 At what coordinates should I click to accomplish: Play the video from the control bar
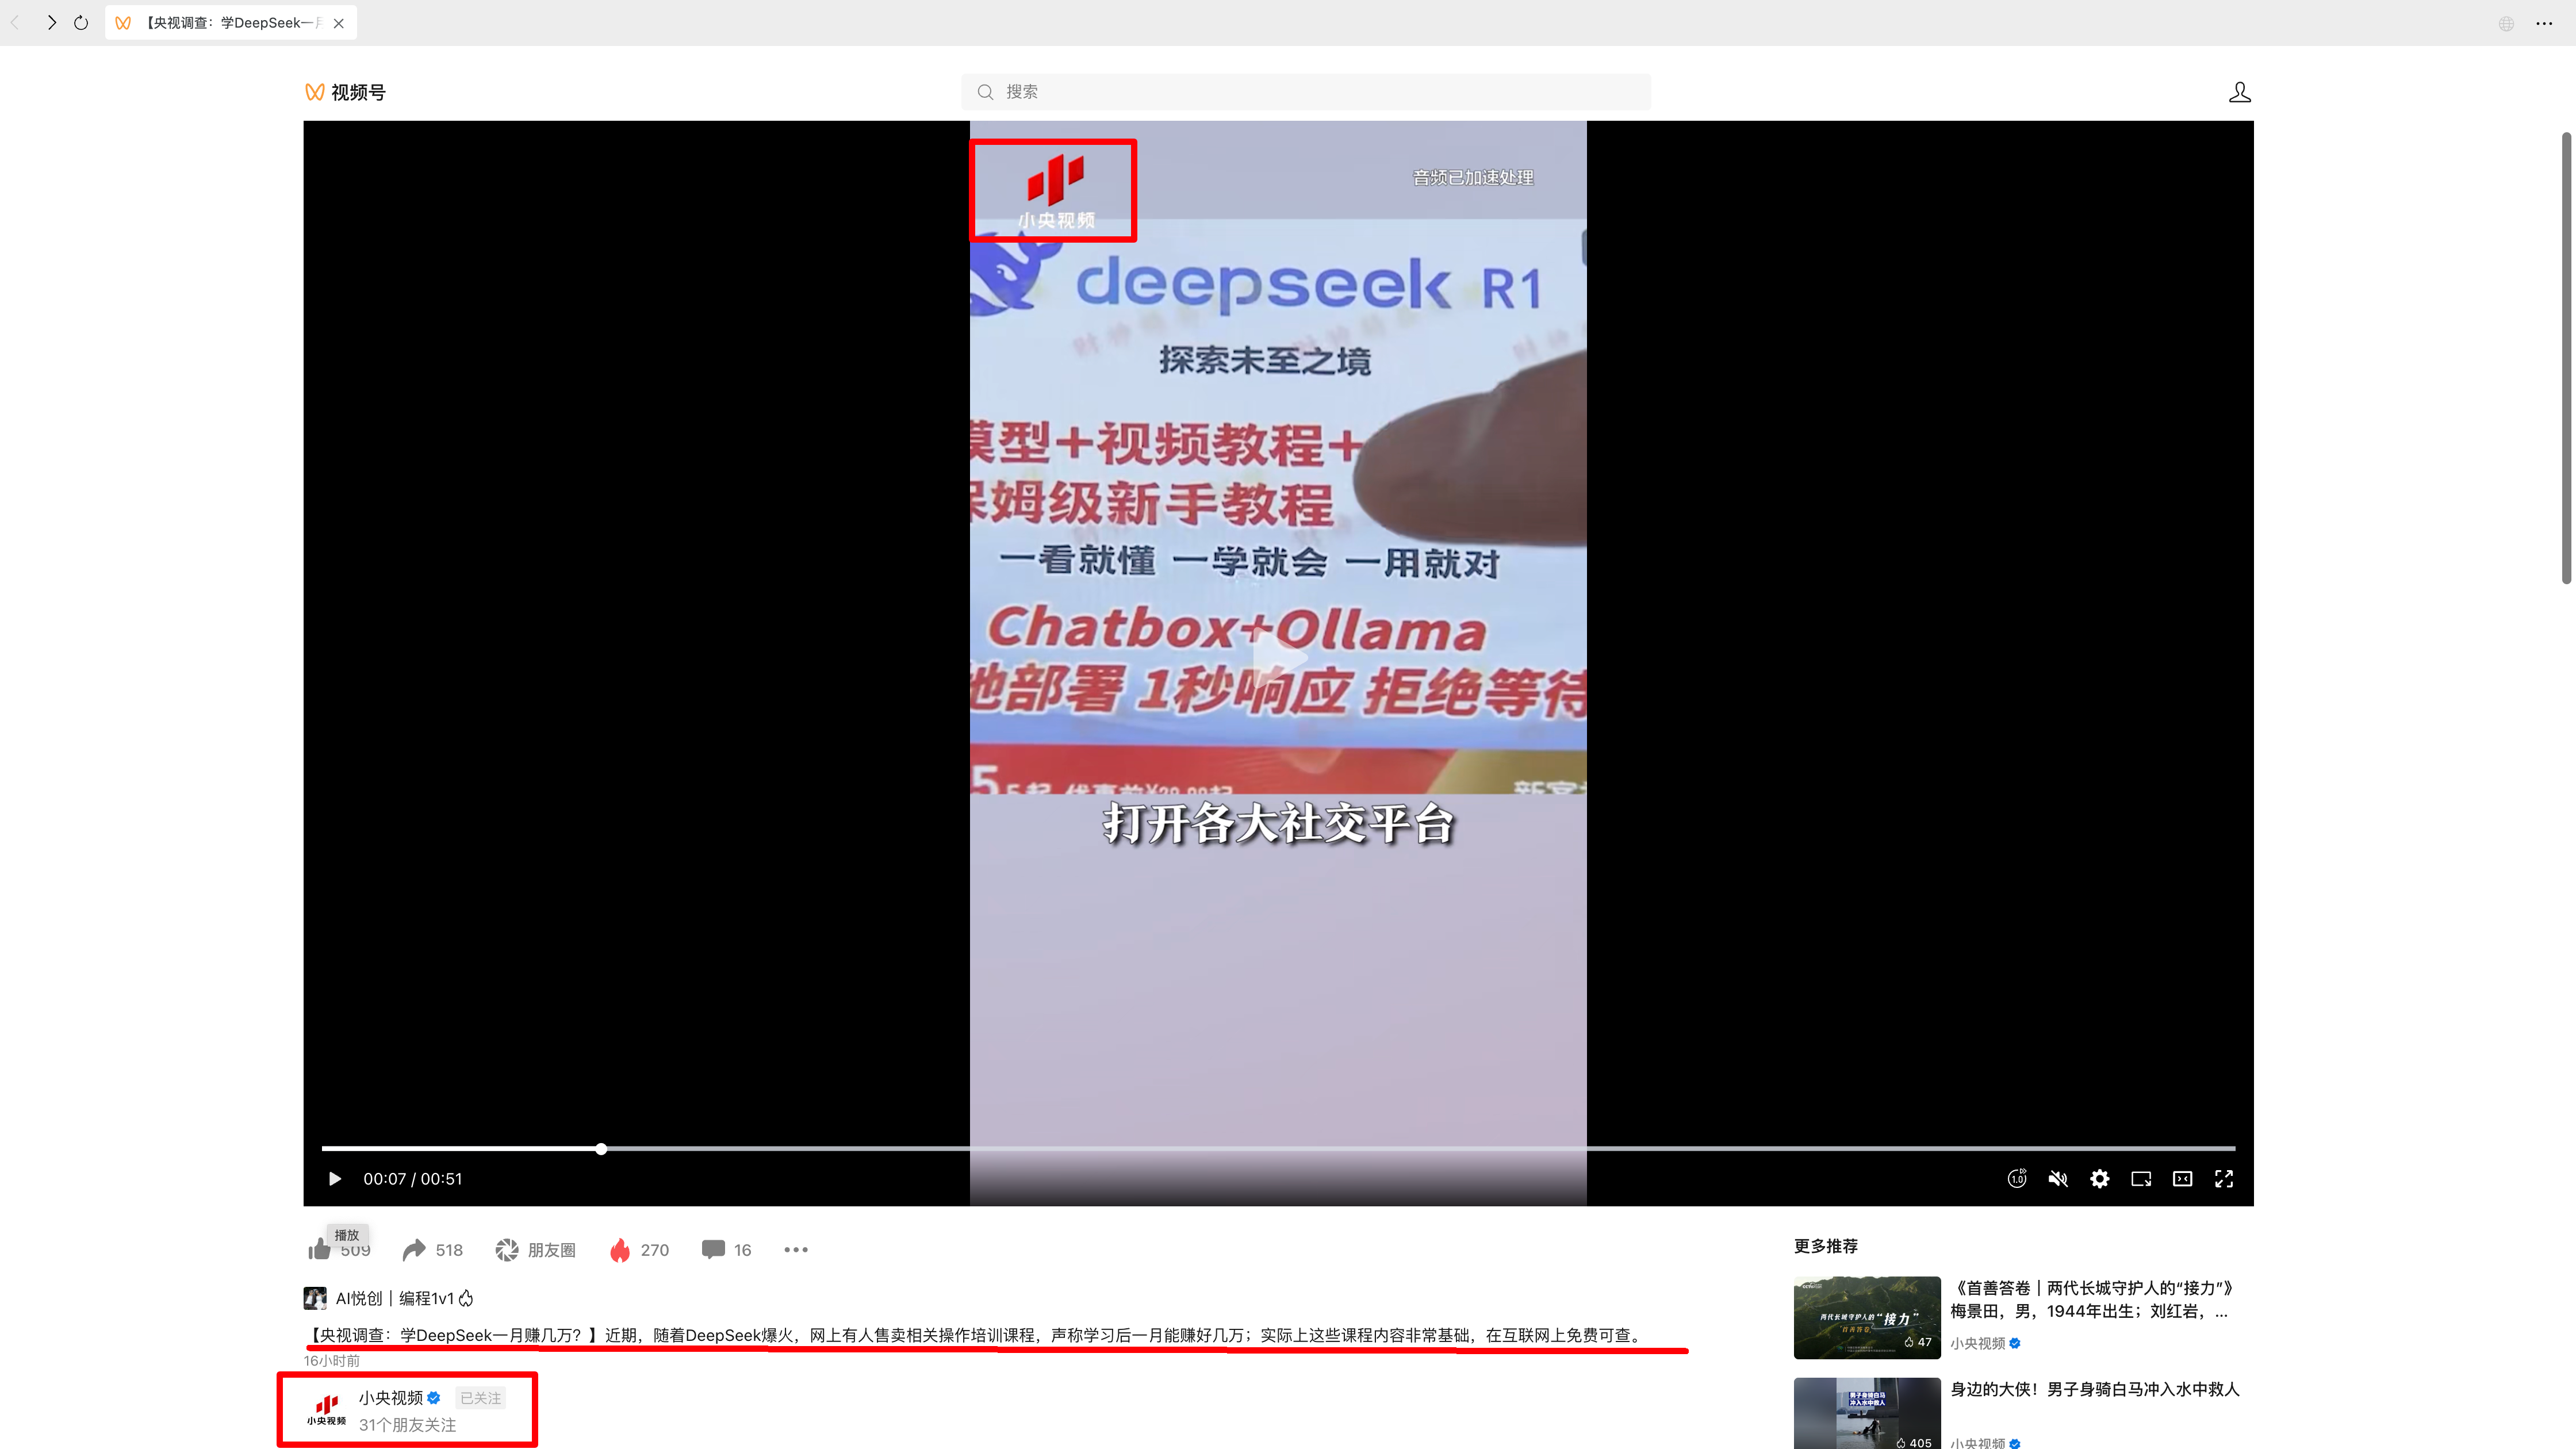click(335, 1179)
